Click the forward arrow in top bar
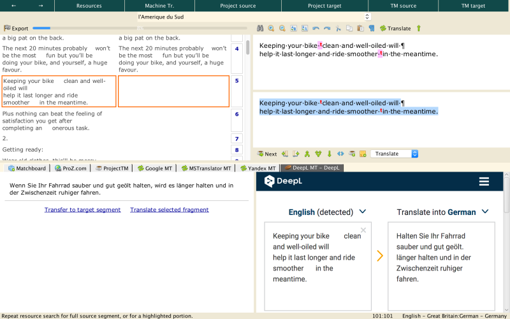 (41, 6)
